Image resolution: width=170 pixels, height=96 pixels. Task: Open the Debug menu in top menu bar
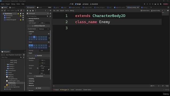[x=13, y=4]
